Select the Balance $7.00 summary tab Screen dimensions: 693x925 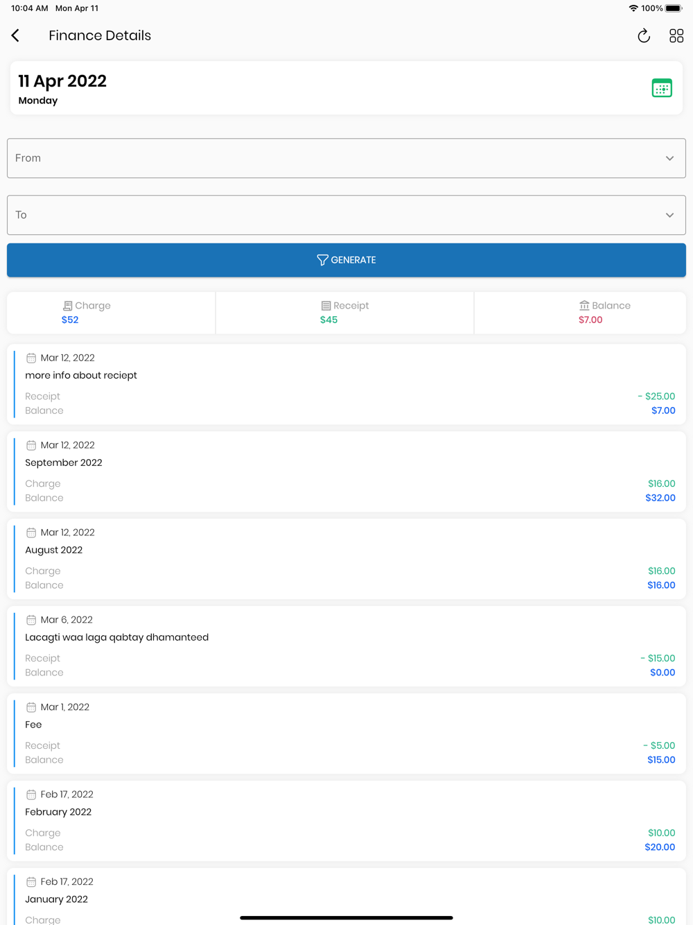click(x=580, y=313)
